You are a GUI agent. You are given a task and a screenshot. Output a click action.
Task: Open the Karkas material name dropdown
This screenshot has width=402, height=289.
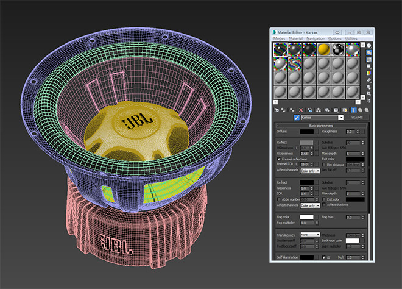coord(340,118)
